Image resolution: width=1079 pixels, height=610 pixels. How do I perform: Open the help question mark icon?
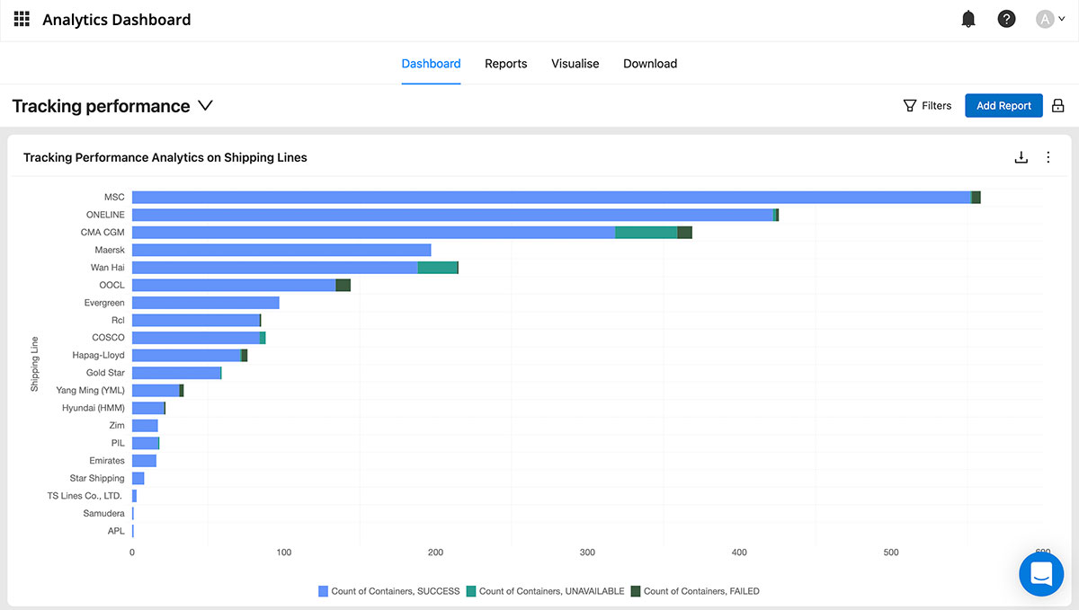click(x=1006, y=19)
